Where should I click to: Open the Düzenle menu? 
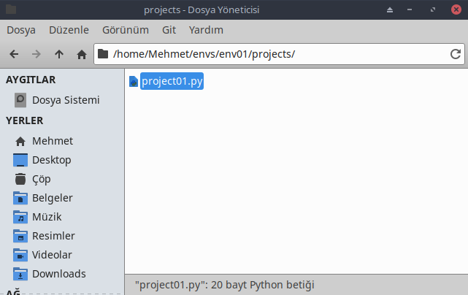[x=69, y=30]
